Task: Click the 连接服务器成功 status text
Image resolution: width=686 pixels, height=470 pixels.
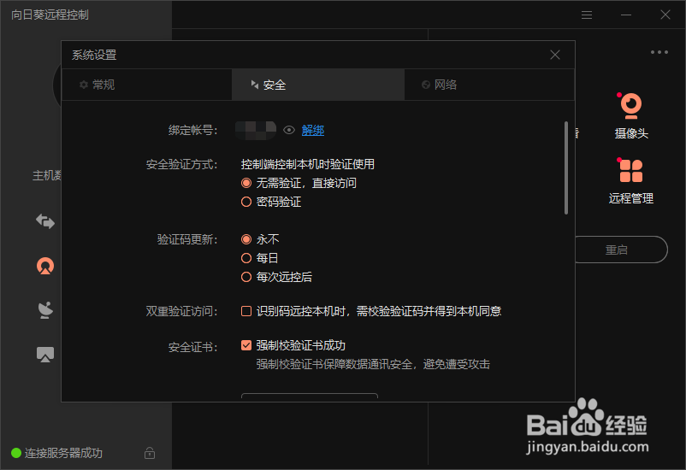Action: [63, 453]
